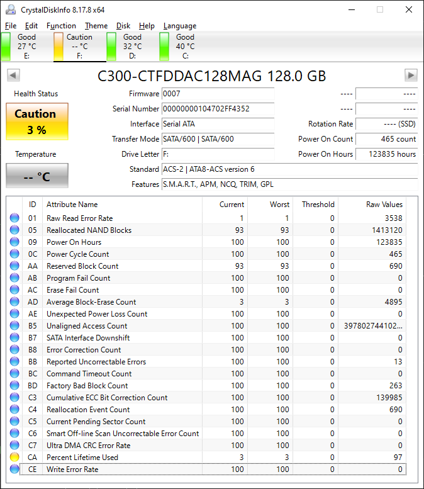424x489 pixels.
Task: Click status icon for Reported Uncorrectable Errors
Action: click(x=14, y=361)
